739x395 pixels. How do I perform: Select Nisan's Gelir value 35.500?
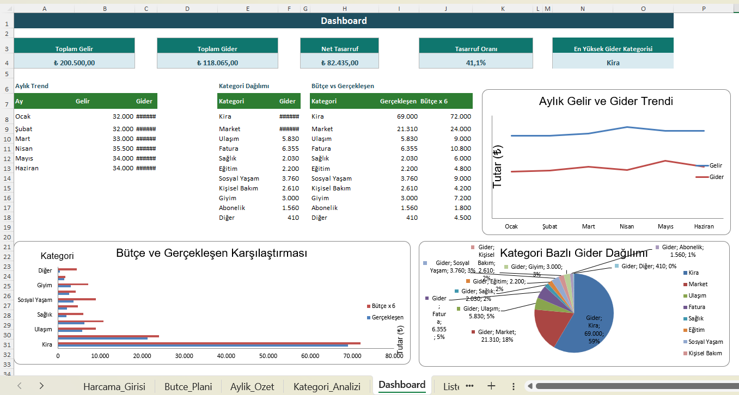[x=105, y=149]
